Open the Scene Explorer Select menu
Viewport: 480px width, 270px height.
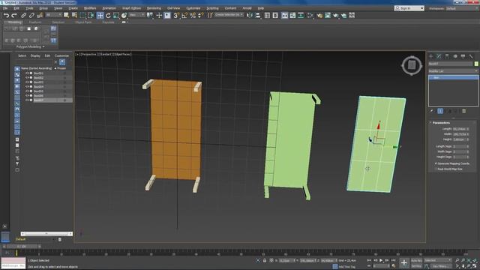[x=22, y=55]
